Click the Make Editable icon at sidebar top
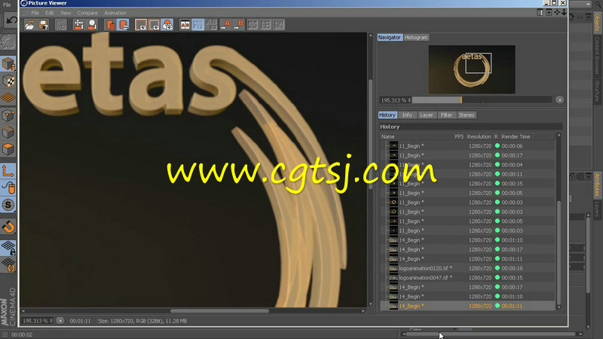The width and height of the screenshot is (603, 339). [8, 42]
